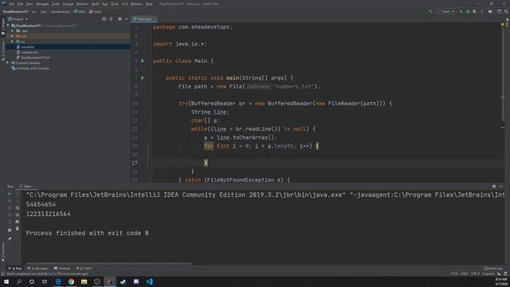Image resolution: width=510 pixels, height=287 pixels.
Task: Open the Code menu
Action: 56,4
